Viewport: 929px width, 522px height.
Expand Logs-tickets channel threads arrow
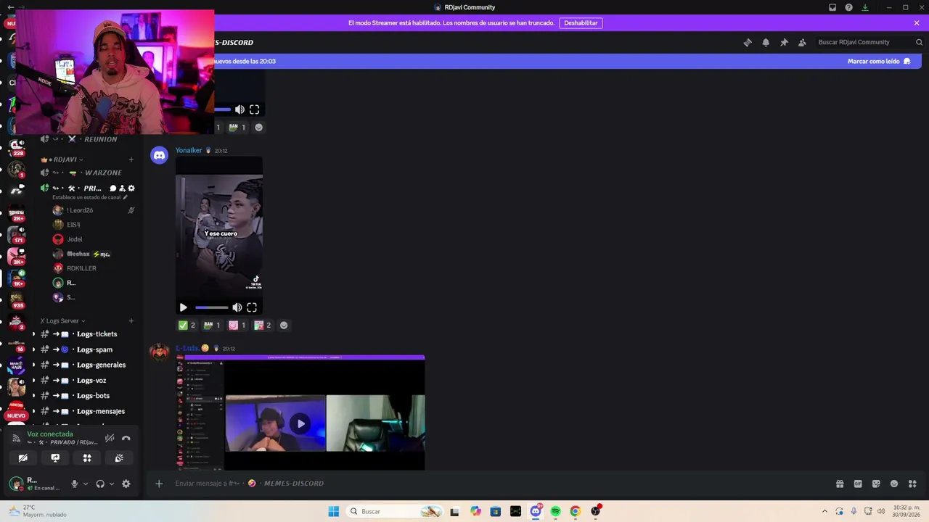pos(33,334)
